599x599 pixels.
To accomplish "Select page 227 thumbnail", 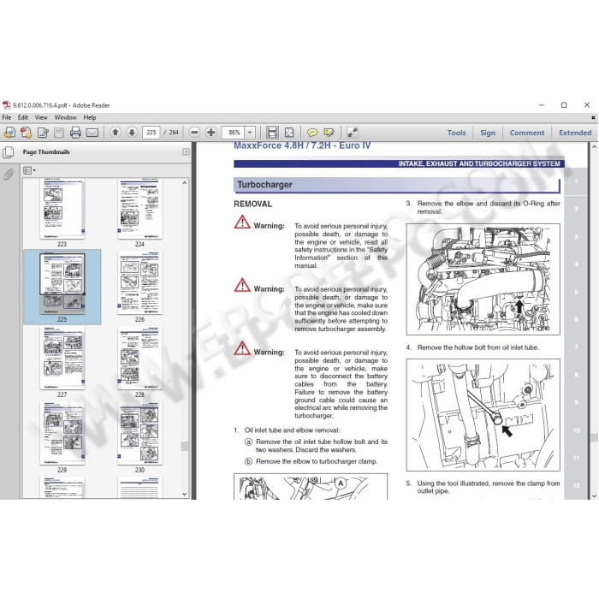I will click(x=62, y=359).
